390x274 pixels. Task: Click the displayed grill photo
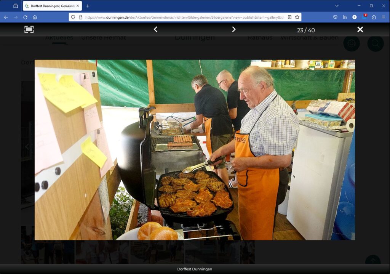[195, 150]
